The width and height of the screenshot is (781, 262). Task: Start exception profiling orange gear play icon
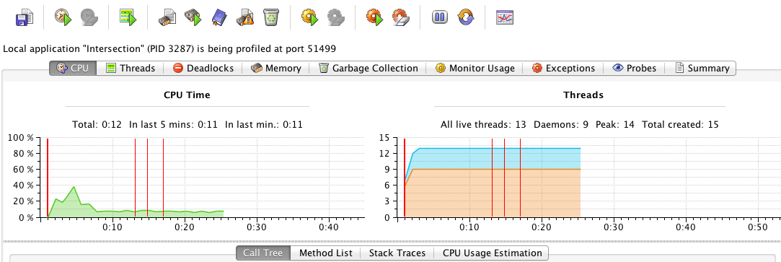[x=375, y=17]
